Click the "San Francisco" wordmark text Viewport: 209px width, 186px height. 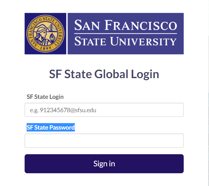click(x=126, y=26)
